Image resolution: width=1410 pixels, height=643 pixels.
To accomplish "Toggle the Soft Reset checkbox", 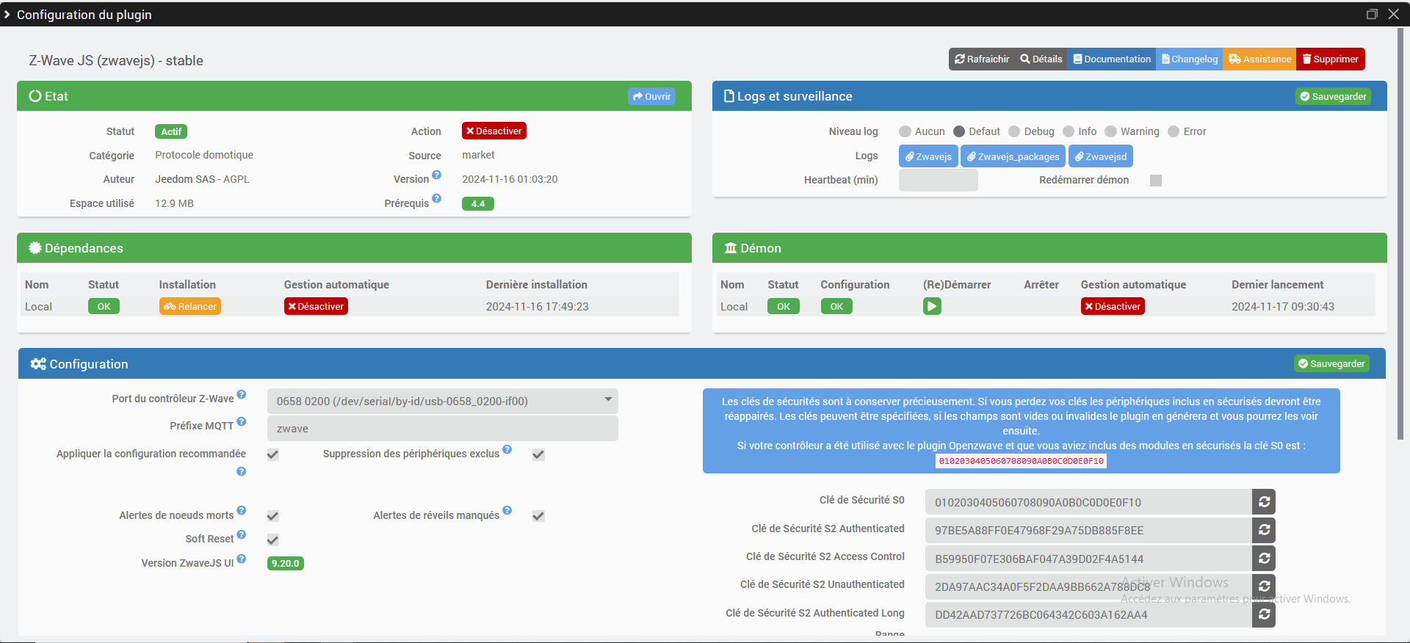I will point(273,540).
